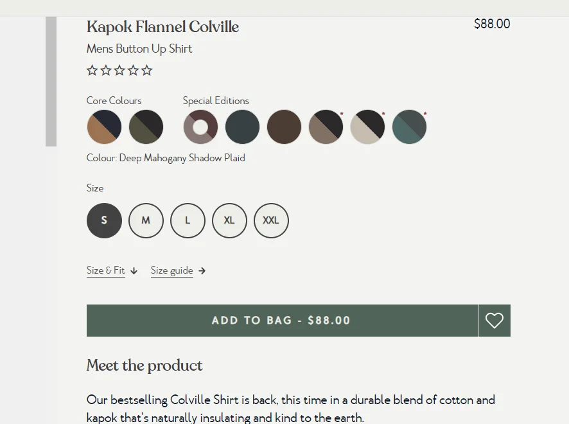Screen dimensions: 569x424
Task: Click Add to Bag - $88.00 button
Action: (x=282, y=321)
